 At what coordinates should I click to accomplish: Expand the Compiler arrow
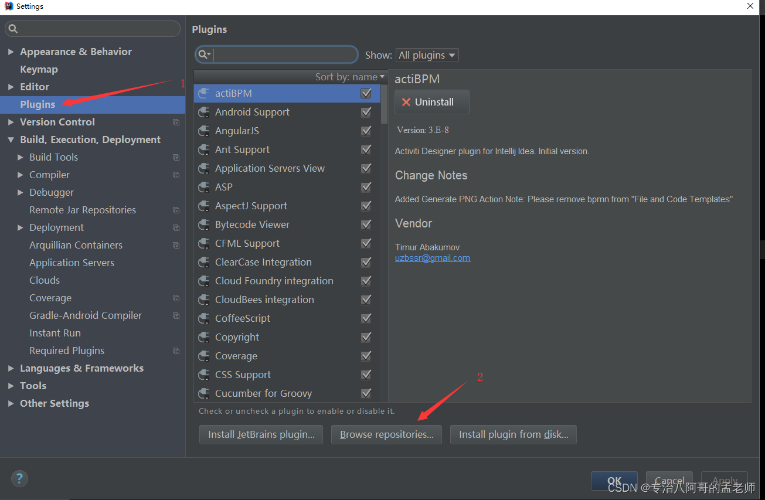[21, 175]
